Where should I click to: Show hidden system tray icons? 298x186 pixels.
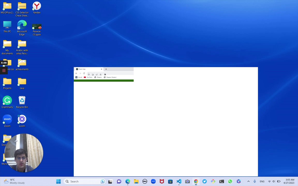248,181
